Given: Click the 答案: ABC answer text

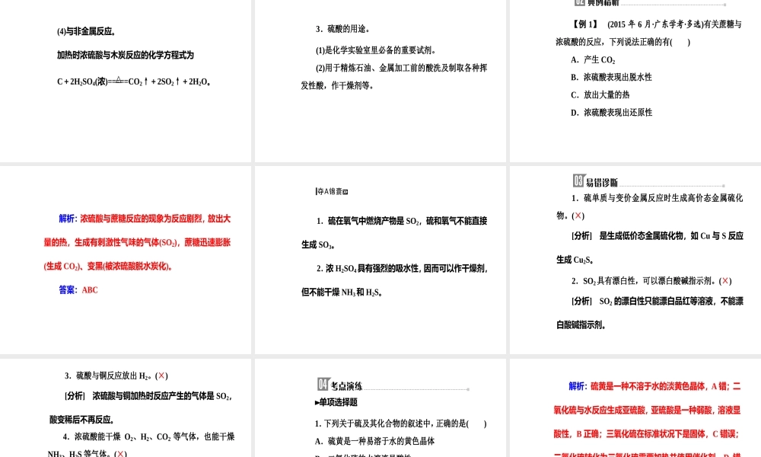Looking at the screenshot, I should click(77, 289).
